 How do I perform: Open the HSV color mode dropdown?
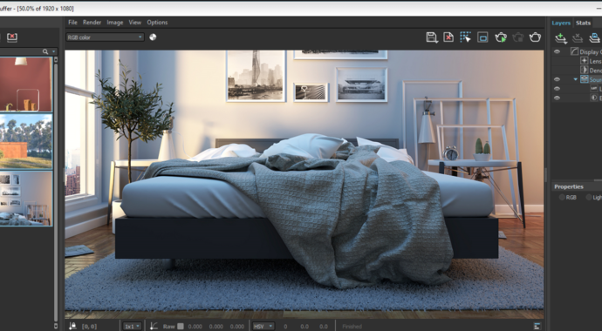click(263, 327)
